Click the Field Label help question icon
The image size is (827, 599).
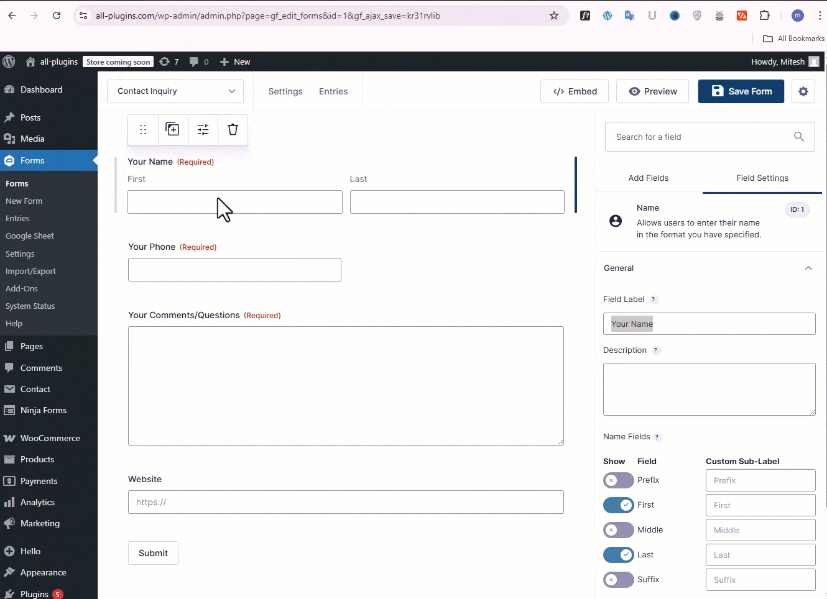pos(654,299)
